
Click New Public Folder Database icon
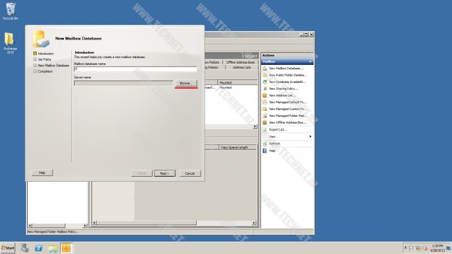click(x=264, y=75)
